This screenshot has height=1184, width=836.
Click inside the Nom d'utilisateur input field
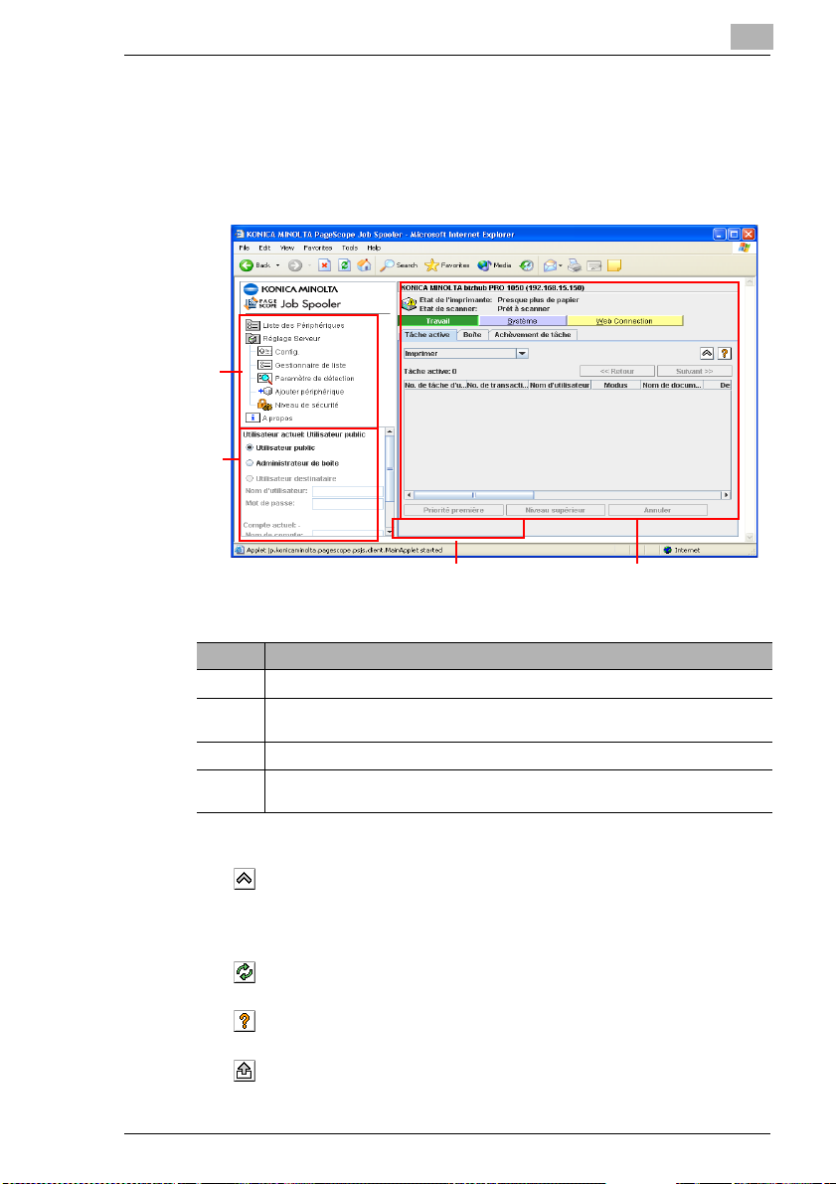pyautogui.click(x=348, y=491)
